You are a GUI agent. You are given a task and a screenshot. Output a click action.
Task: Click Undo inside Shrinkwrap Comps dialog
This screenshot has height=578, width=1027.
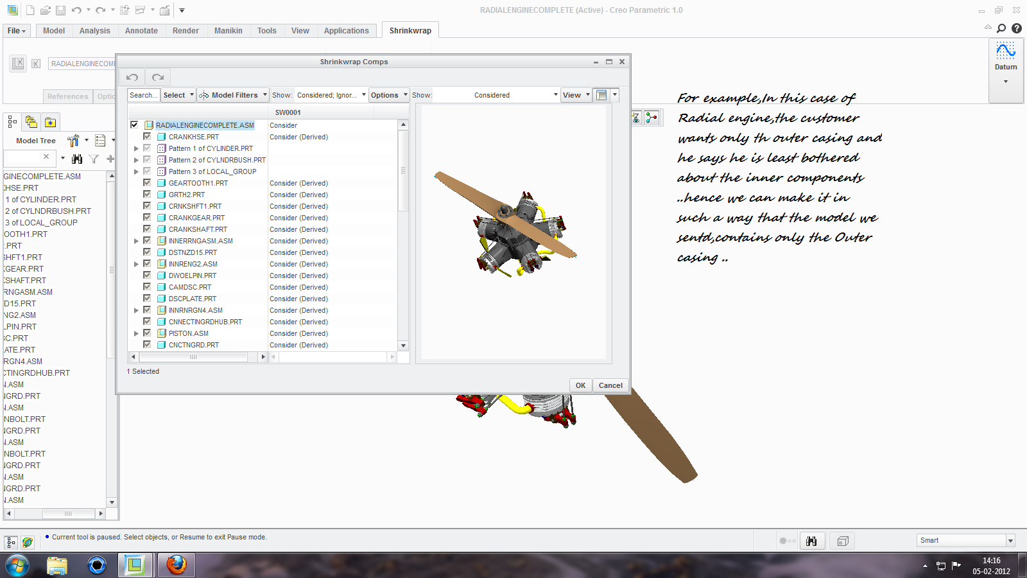(132, 77)
